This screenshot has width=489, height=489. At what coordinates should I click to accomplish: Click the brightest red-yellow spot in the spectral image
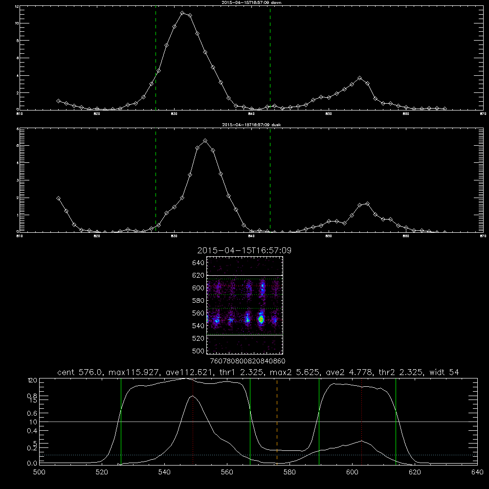[x=261, y=319]
